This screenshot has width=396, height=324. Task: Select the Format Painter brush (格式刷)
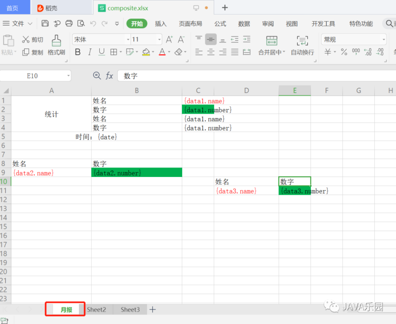(x=56, y=45)
